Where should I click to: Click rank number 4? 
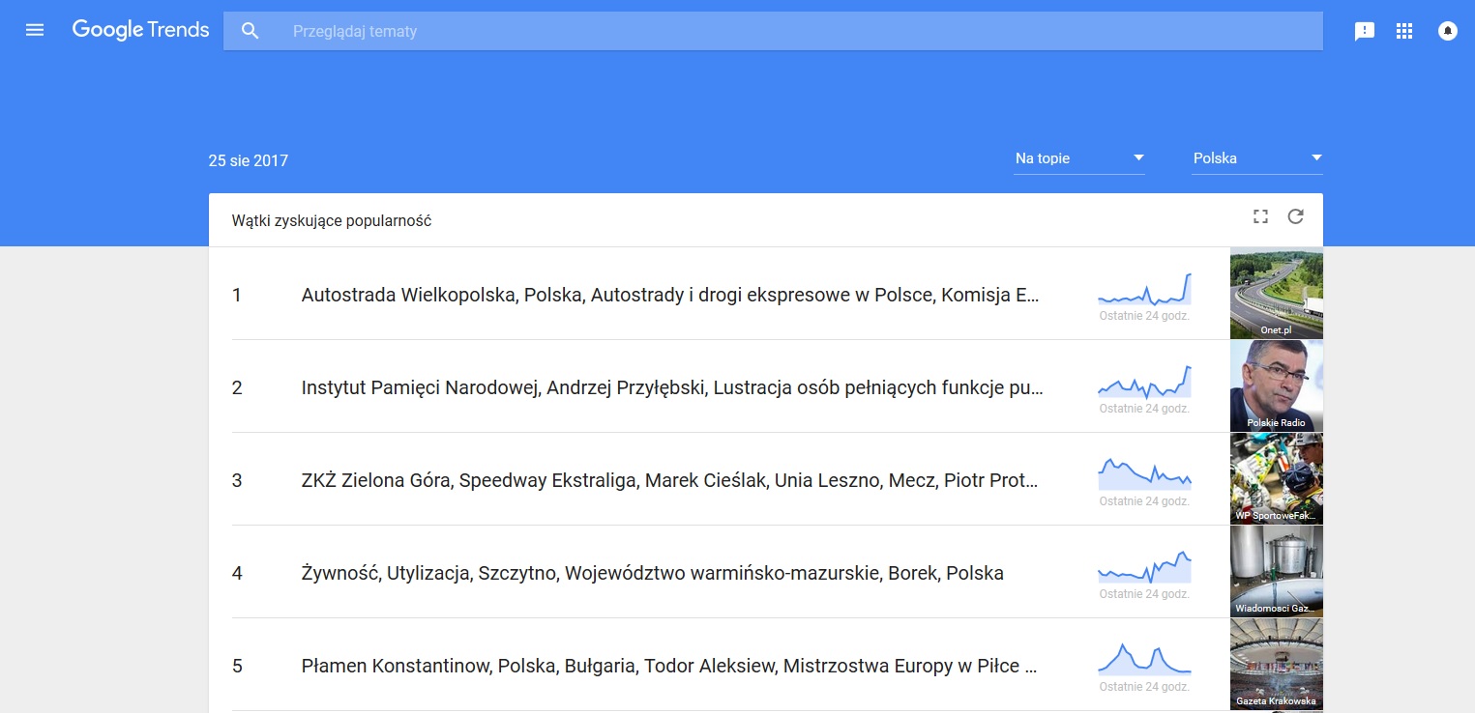pyautogui.click(x=237, y=573)
